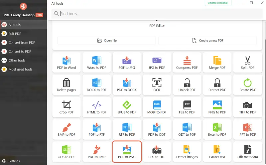Select the PDF to RTF tool

point(96,129)
